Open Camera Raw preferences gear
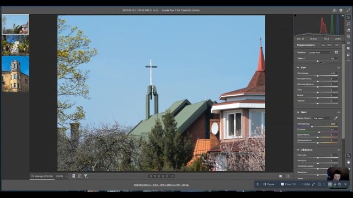This screenshot has height=198, width=353. (x=341, y=10)
